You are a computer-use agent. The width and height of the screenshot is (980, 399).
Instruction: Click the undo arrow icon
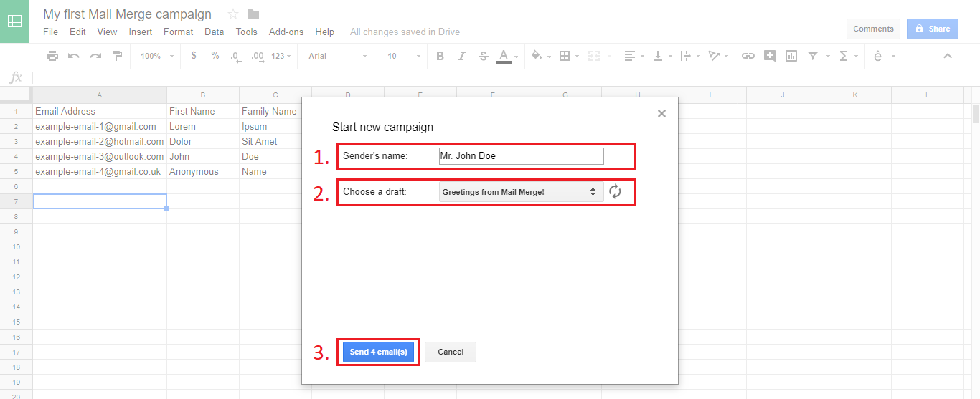73,56
